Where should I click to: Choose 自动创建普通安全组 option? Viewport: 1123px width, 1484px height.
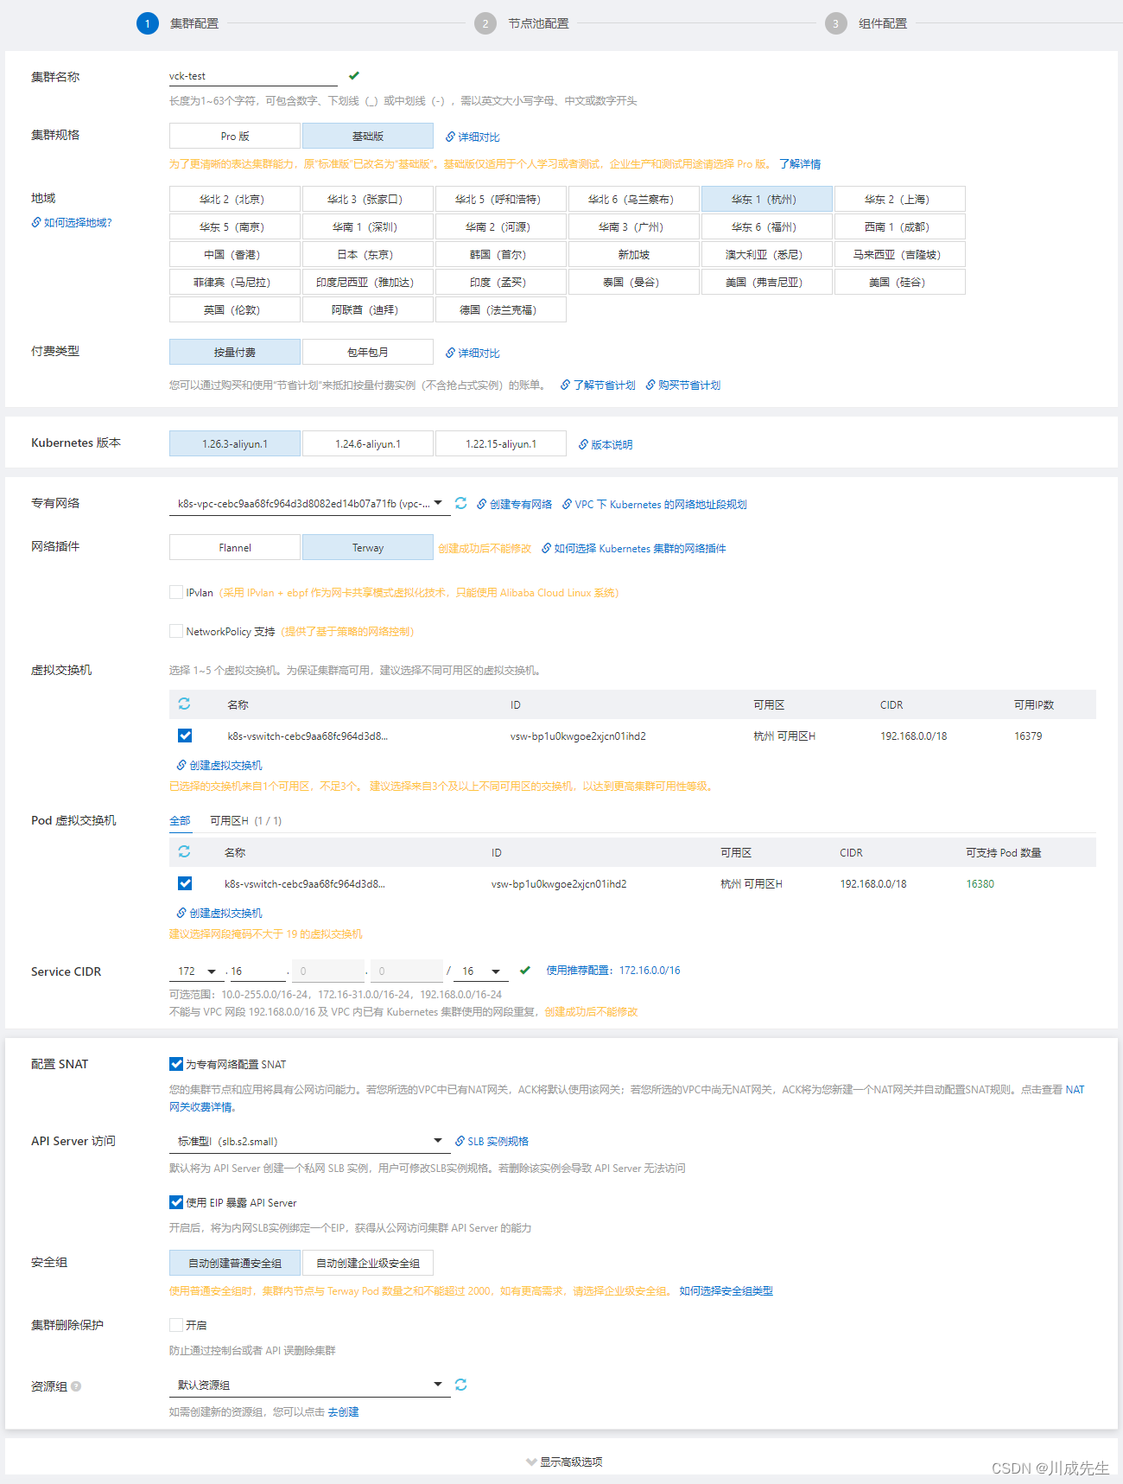(x=235, y=1263)
